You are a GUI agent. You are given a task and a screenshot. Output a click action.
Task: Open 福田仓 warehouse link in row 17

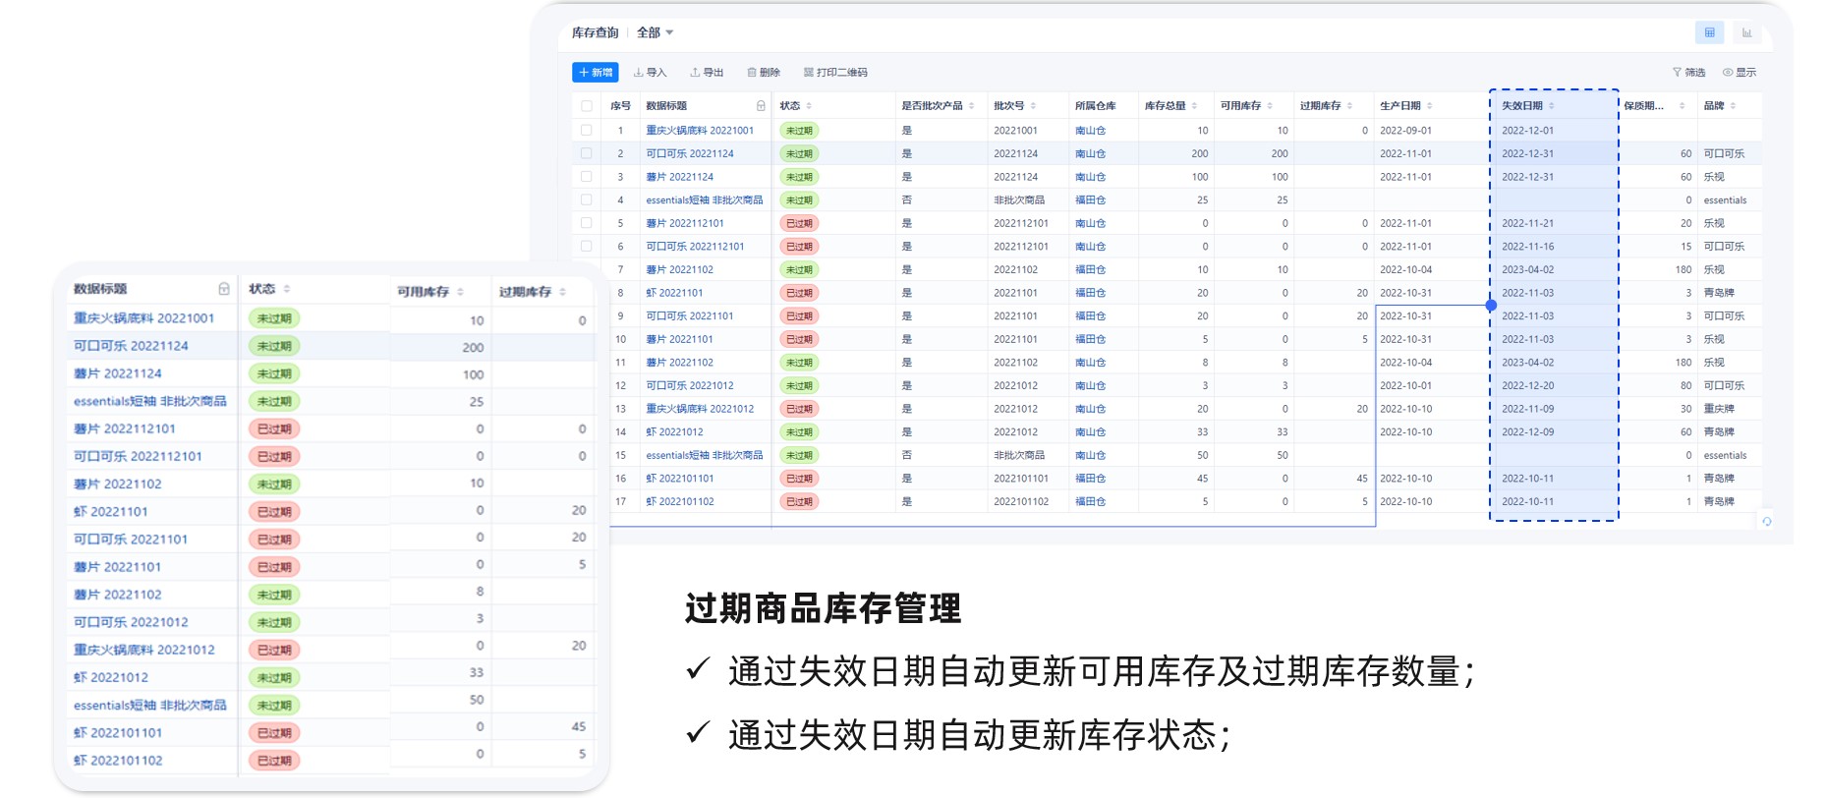(x=1090, y=501)
